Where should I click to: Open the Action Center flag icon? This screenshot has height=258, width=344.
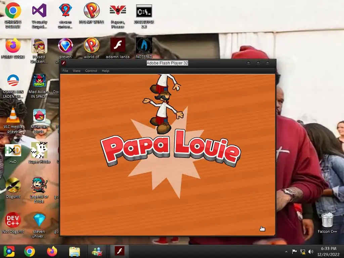pos(294,251)
